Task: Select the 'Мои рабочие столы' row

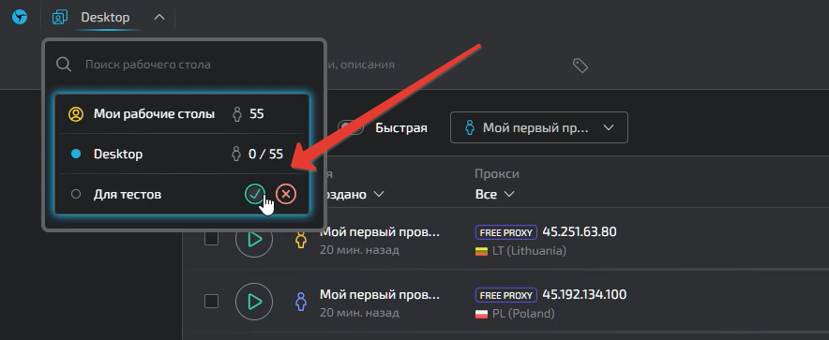Action: pyautogui.click(x=183, y=114)
